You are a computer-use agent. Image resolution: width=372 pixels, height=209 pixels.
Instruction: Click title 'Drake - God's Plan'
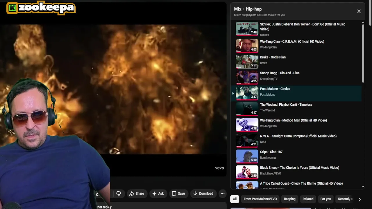point(273,57)
